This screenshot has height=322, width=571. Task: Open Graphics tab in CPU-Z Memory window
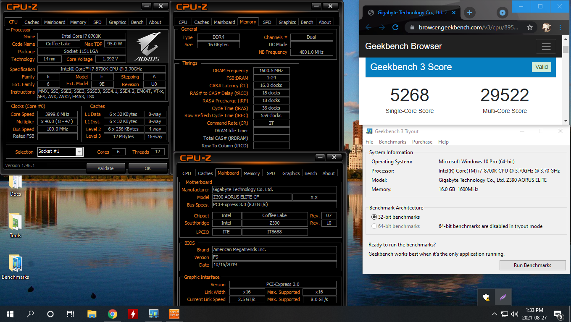click(x=287, y=22)
